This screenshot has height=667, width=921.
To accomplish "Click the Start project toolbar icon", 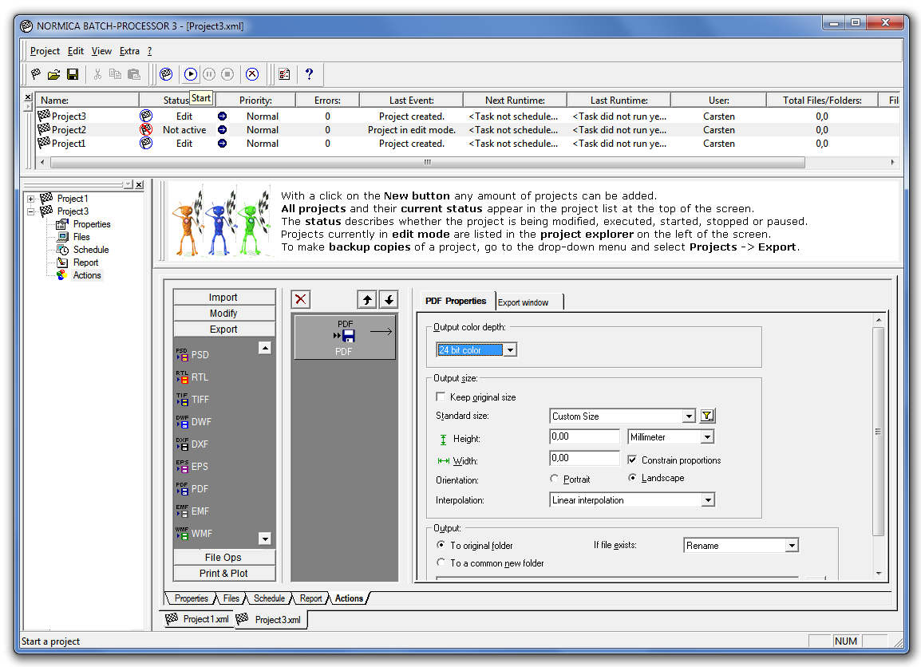I will coord(191,74).
